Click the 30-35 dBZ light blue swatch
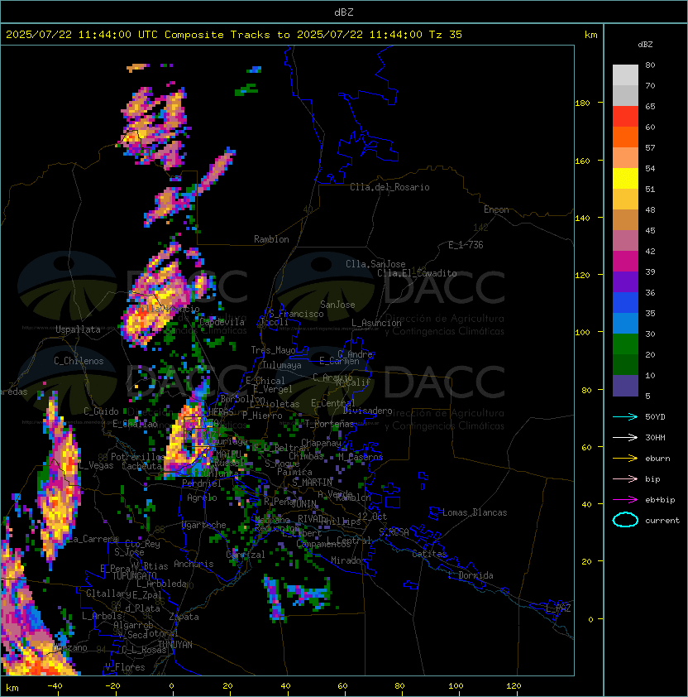The height and width of the screenshot is (697, 688). [625, 324]
